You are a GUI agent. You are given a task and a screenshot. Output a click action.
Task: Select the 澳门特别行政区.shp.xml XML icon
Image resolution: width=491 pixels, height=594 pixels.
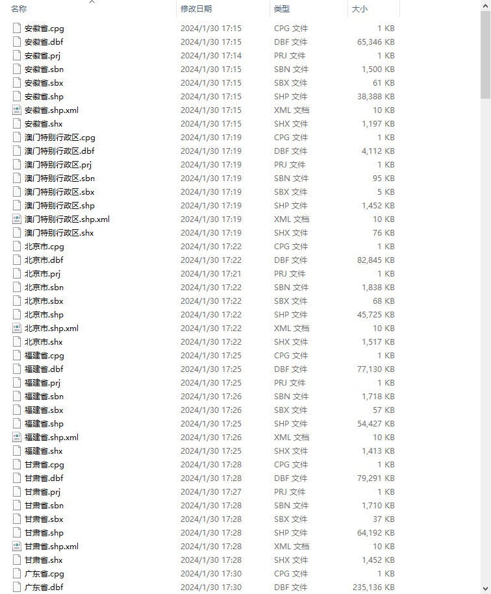[17, 219]
